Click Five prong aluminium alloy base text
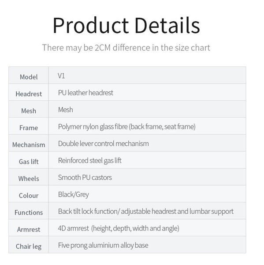264x265 pixels. (103, 246)
